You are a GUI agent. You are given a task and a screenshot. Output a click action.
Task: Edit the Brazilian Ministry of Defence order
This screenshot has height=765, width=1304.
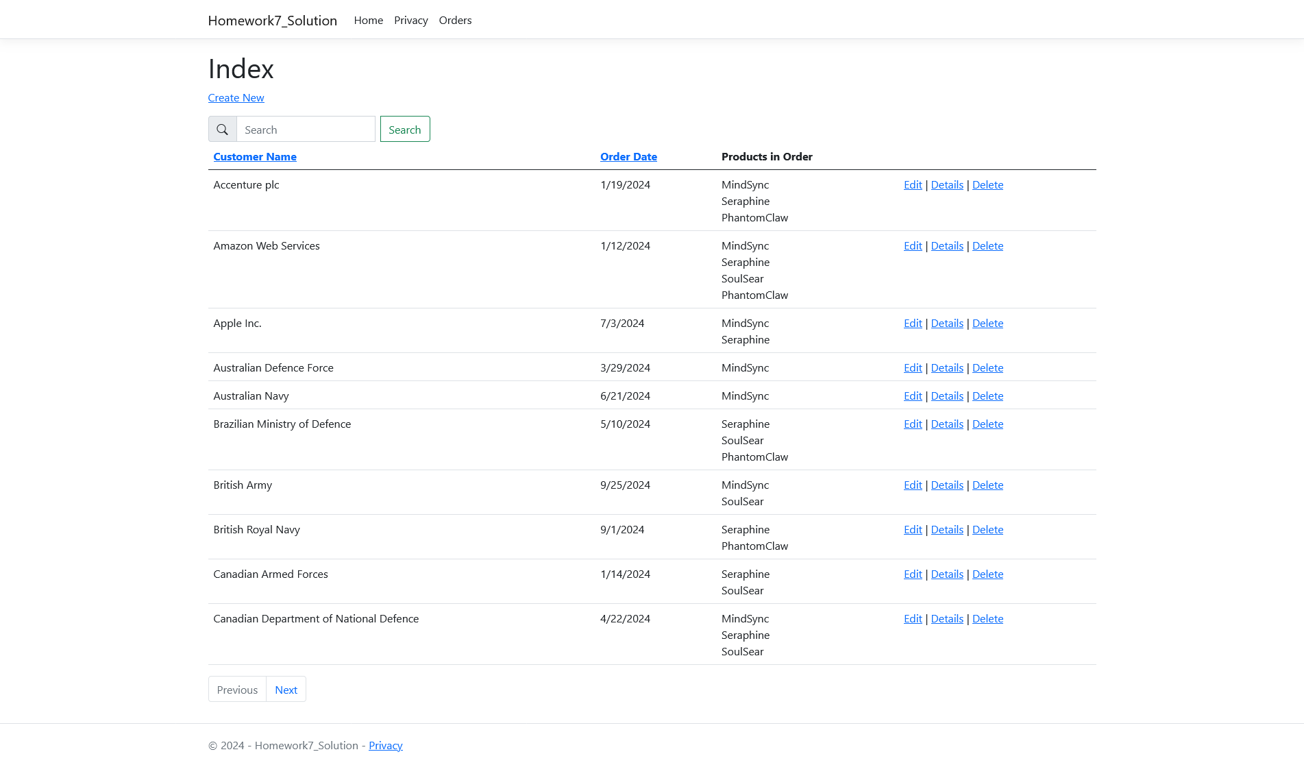click(x=912, y=424)
